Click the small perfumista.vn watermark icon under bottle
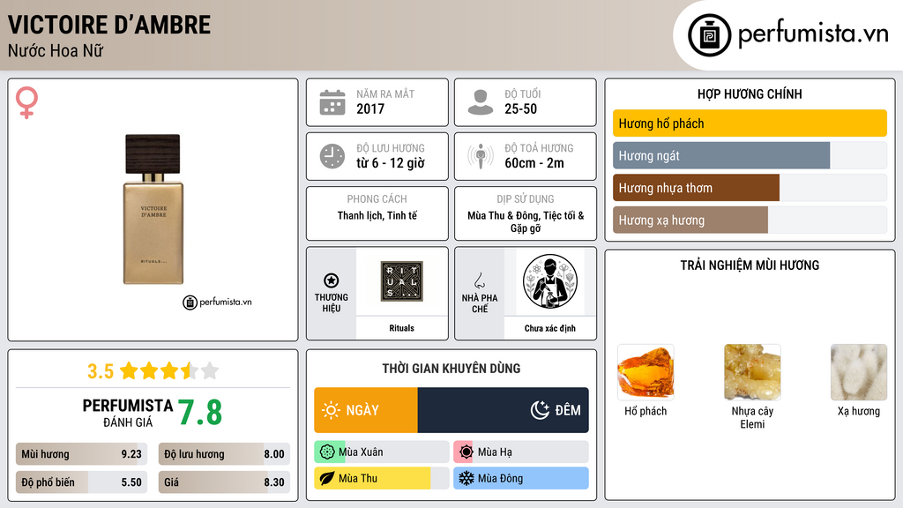Screen dimensions: 903x508 (x=190, y=303)
